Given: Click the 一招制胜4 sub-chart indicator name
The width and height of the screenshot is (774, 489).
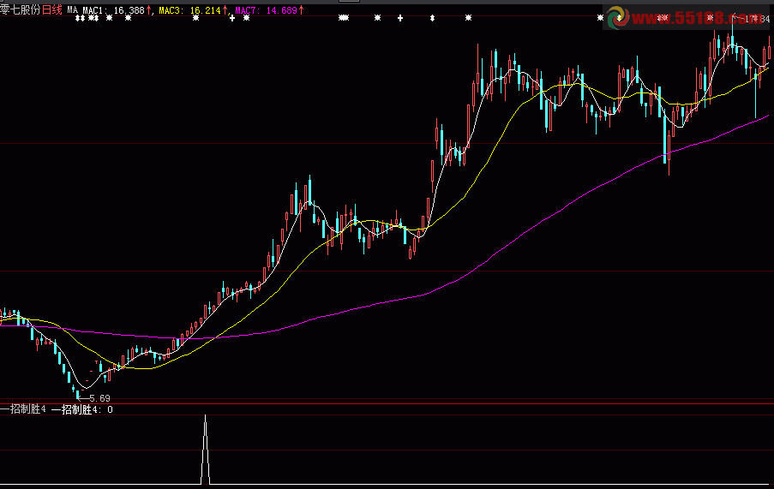Looking at the screenshot, I should pyautogui.click(x=23, y=409).
